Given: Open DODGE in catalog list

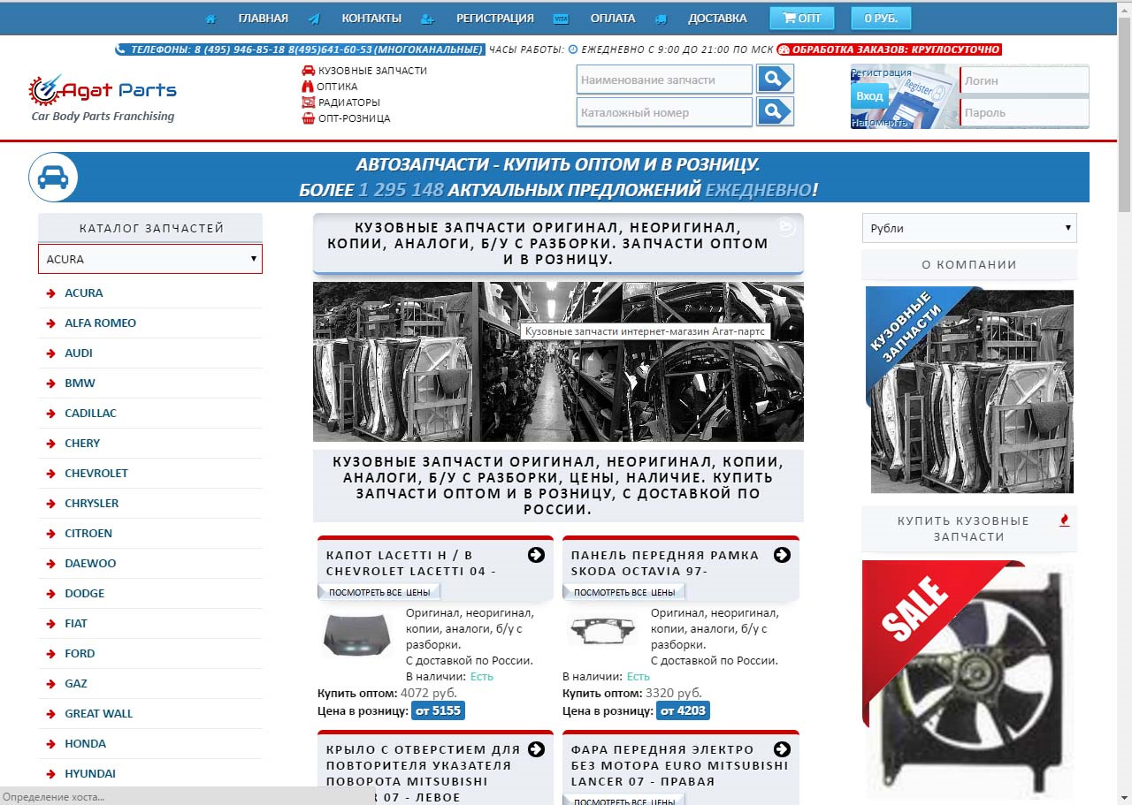Looking at the screenshot, I should tap(84, 594).
